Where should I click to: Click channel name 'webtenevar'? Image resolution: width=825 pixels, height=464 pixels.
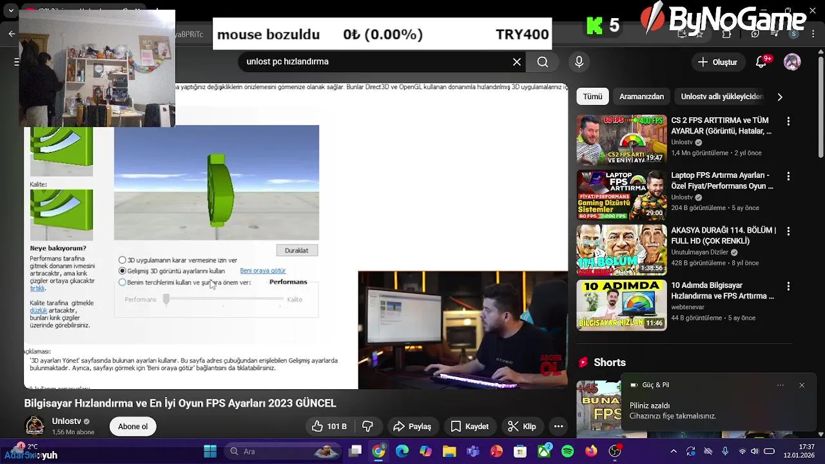[688, 307]
